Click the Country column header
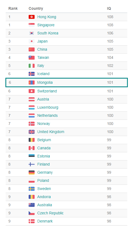 click(x=36, y=8)
